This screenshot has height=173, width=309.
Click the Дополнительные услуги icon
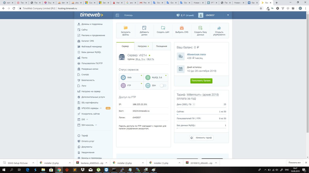coord(79,97)
